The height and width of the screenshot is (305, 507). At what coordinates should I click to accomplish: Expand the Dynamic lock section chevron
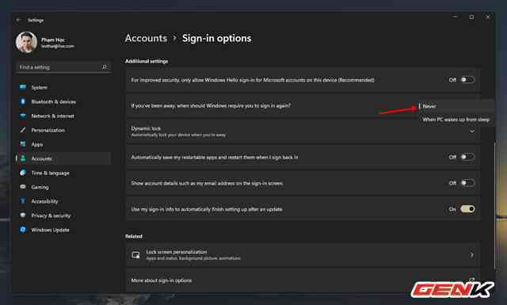pos(472,131)
